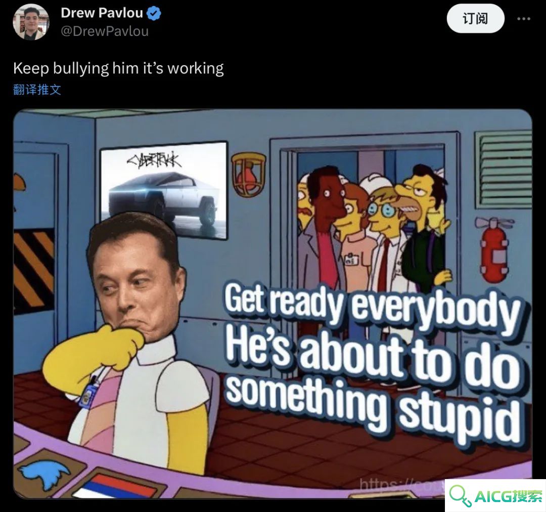Open the three-dot more options menu

[524, 19]
